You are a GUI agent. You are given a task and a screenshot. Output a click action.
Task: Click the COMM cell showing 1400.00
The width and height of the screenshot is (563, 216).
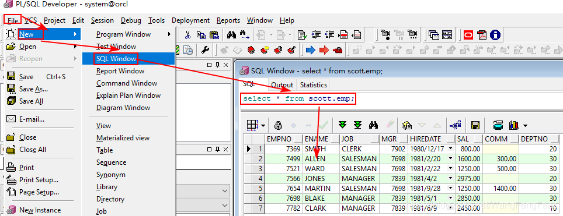501,189
